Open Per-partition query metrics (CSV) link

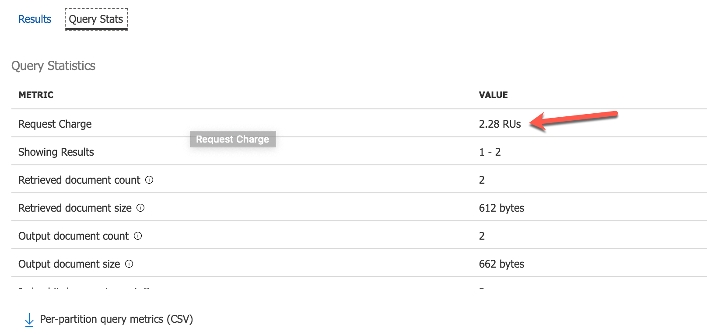coord(116,319)
